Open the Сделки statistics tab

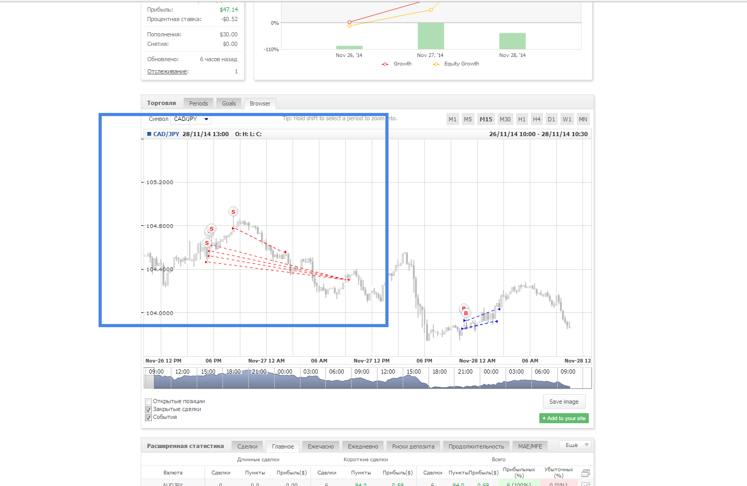[247, 446]
